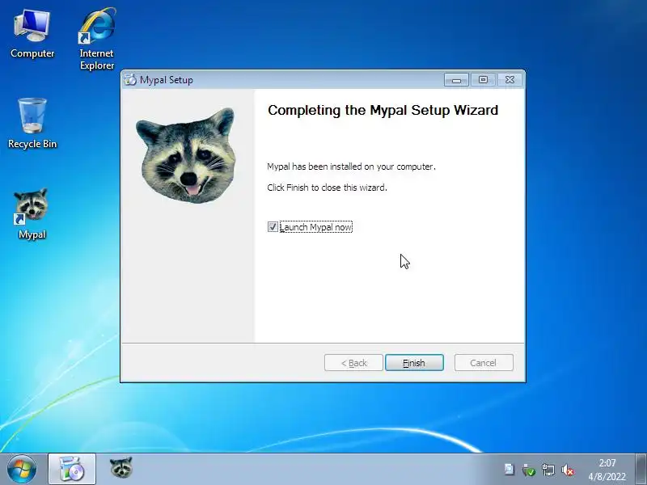This screenshot has height=485, width=647.
Task: Click the Mypal Setup title bar icon
Action: 130,79
